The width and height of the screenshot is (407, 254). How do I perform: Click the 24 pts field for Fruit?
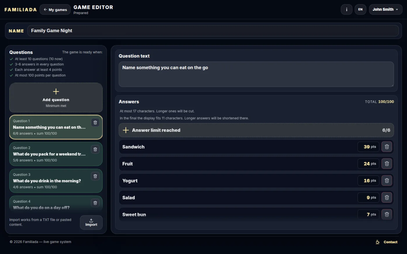point(368,164)
